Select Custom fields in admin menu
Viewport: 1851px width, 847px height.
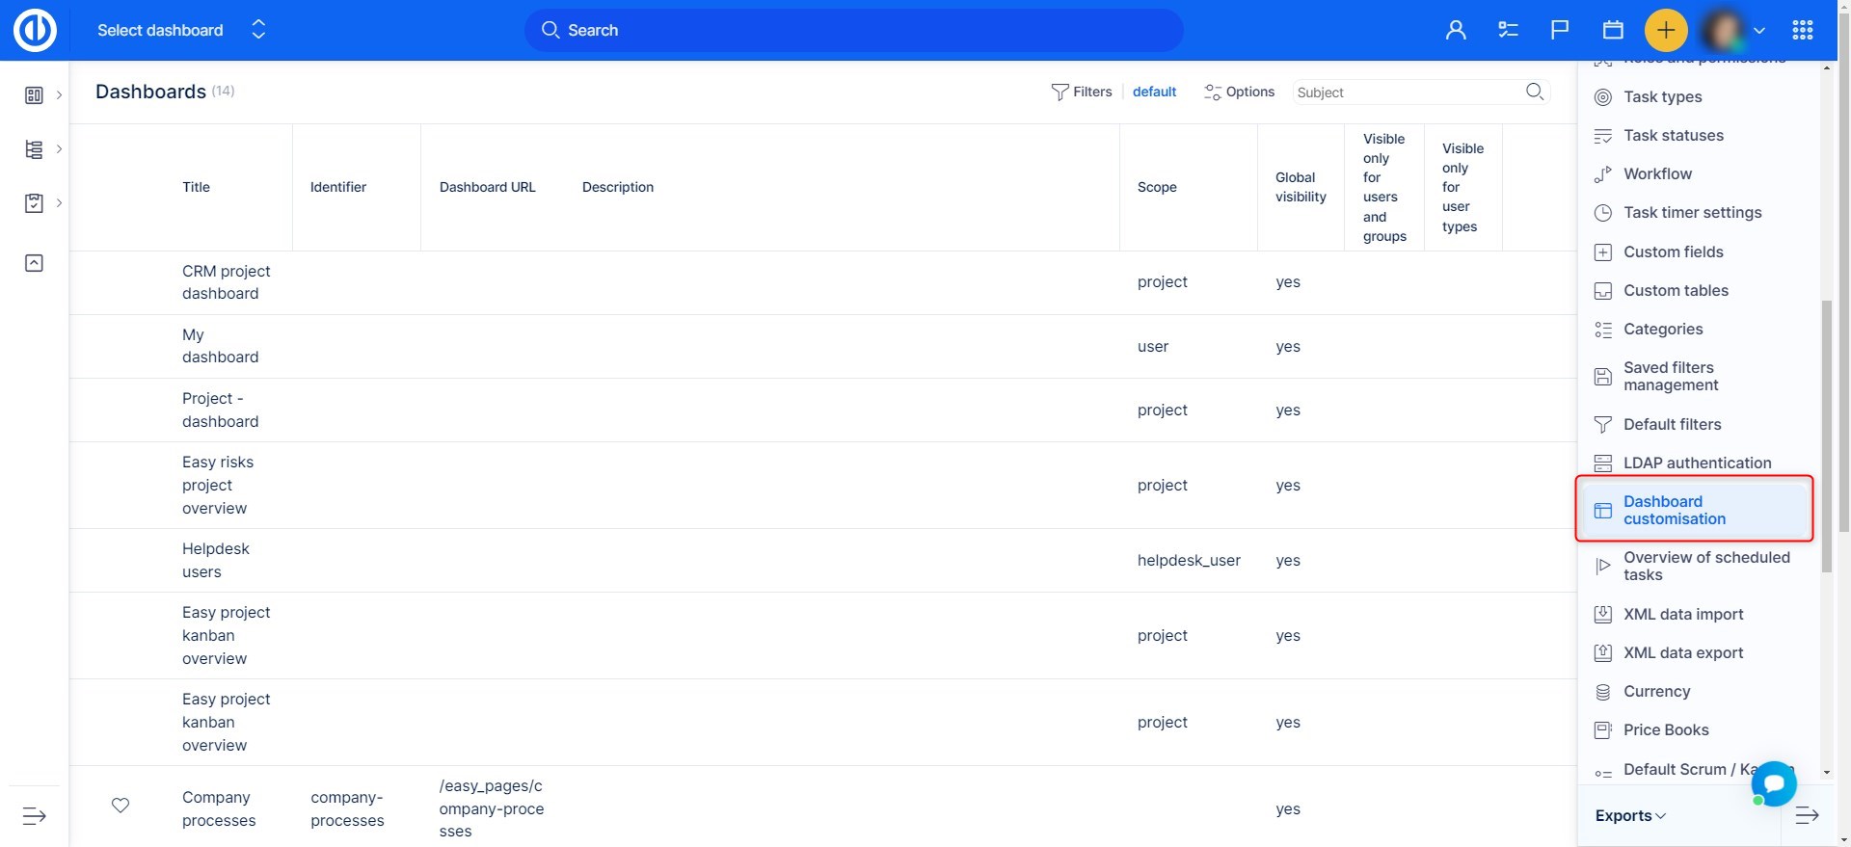click(1673, 251)
